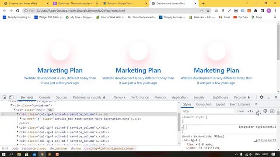Activate the inspect element picker tool
Image resolution: width=280 pixels, height=157 pixels.
click(4, 97)
